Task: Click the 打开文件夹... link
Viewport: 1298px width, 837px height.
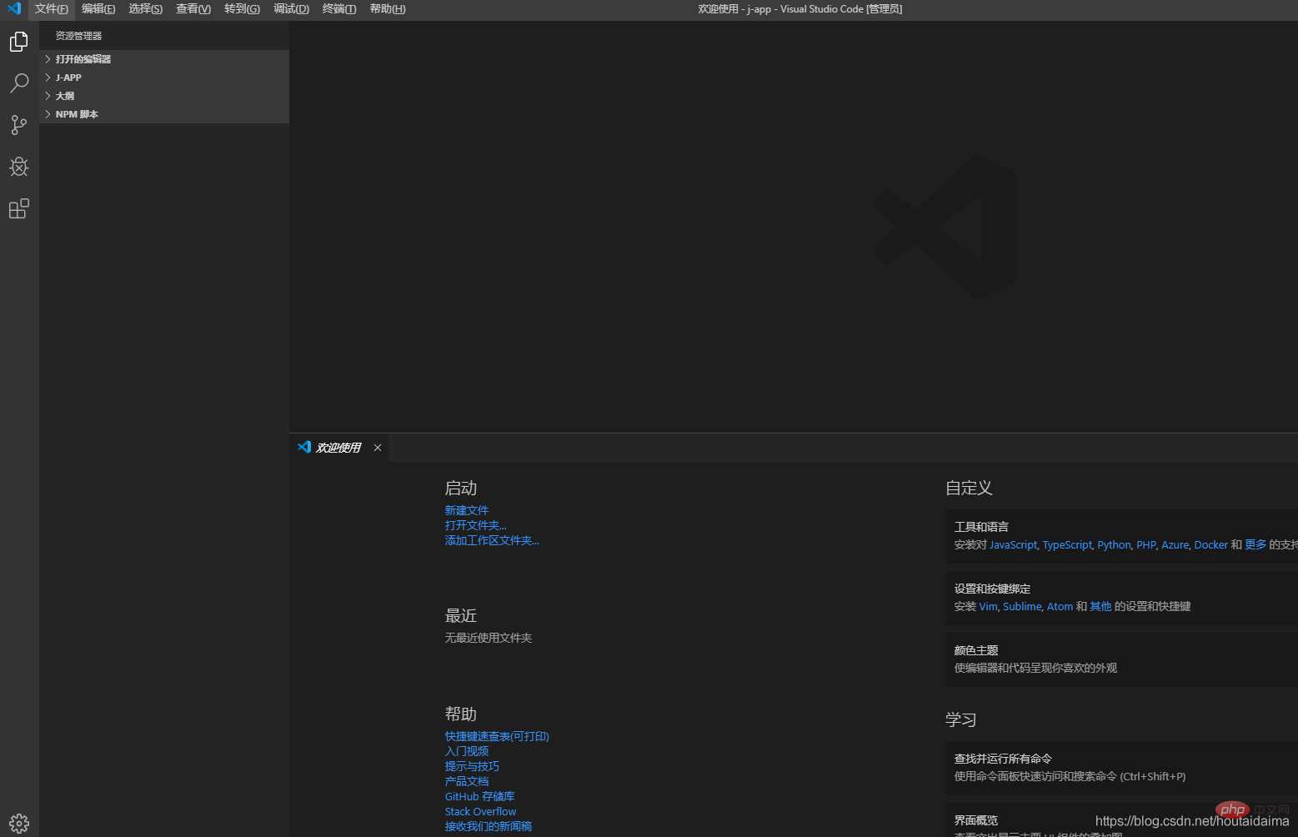Action: tap(475, 525)
